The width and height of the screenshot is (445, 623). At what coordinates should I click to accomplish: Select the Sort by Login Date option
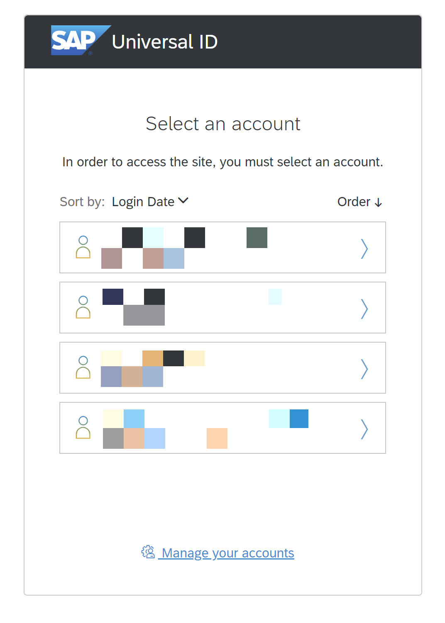[143, 202]
